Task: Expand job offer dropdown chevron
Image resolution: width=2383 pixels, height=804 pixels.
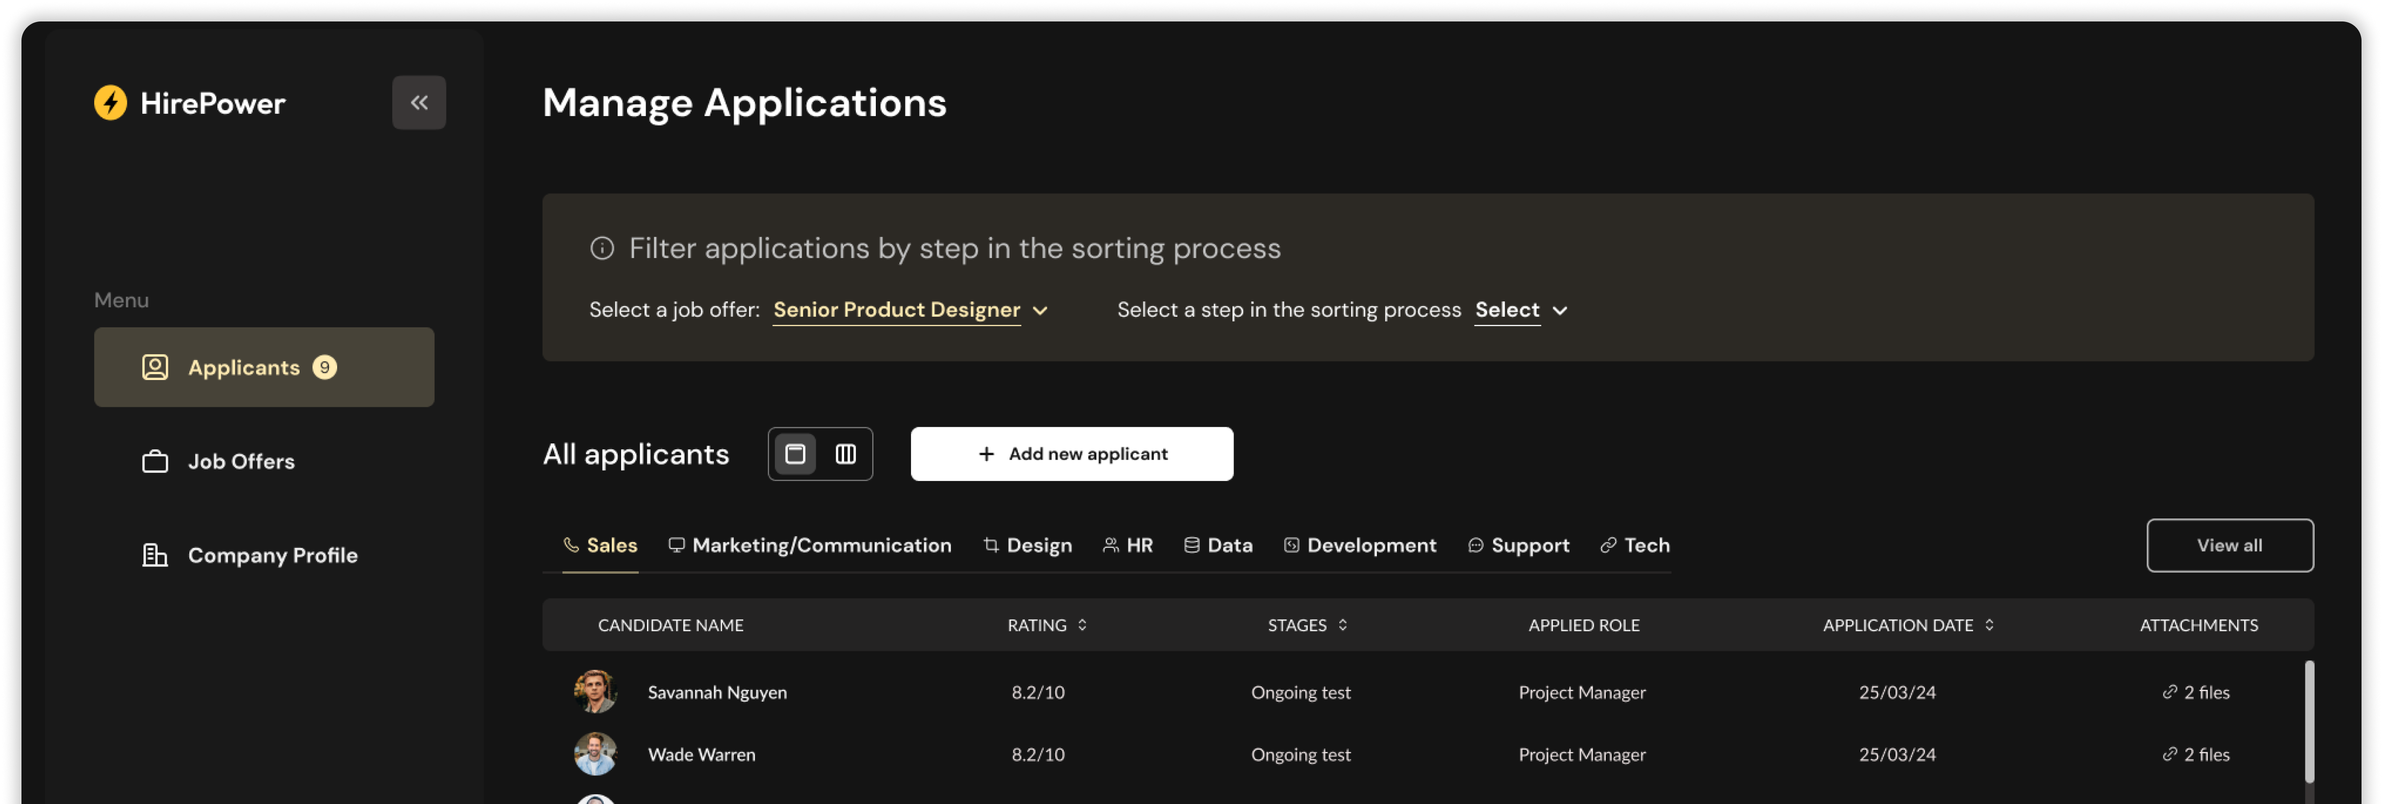Action: (1040, 311)
